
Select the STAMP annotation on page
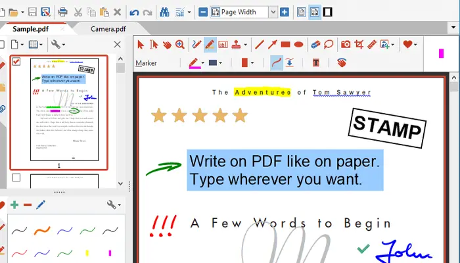pos(387,128)
